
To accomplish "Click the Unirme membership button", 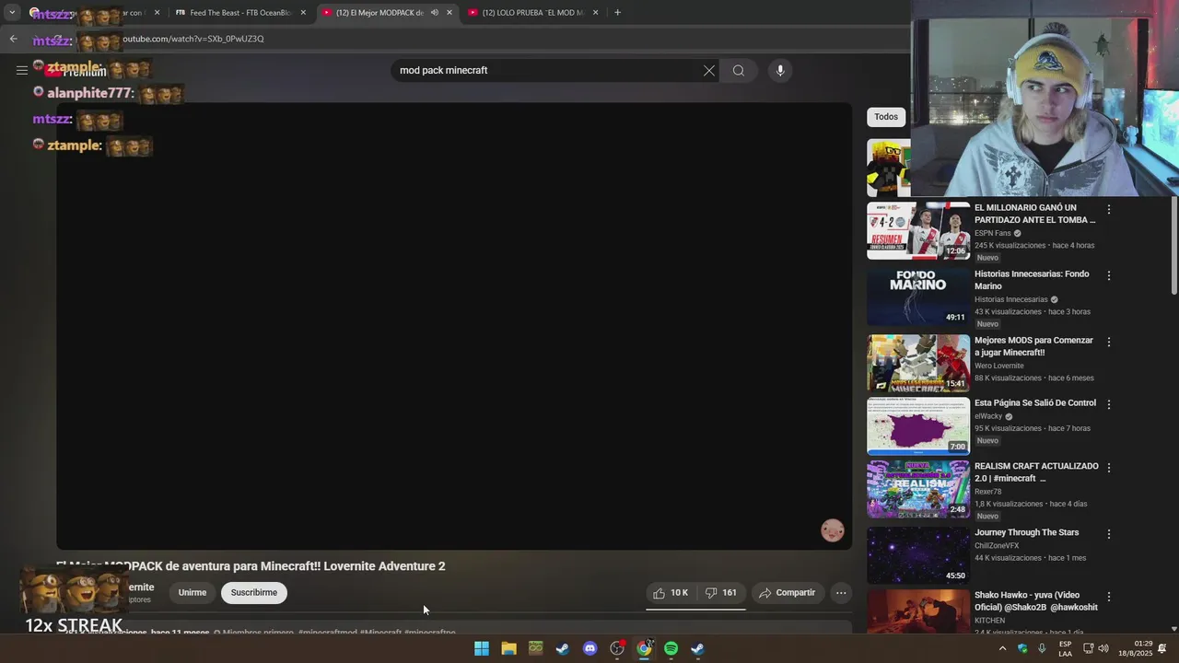I will [193, 593].
